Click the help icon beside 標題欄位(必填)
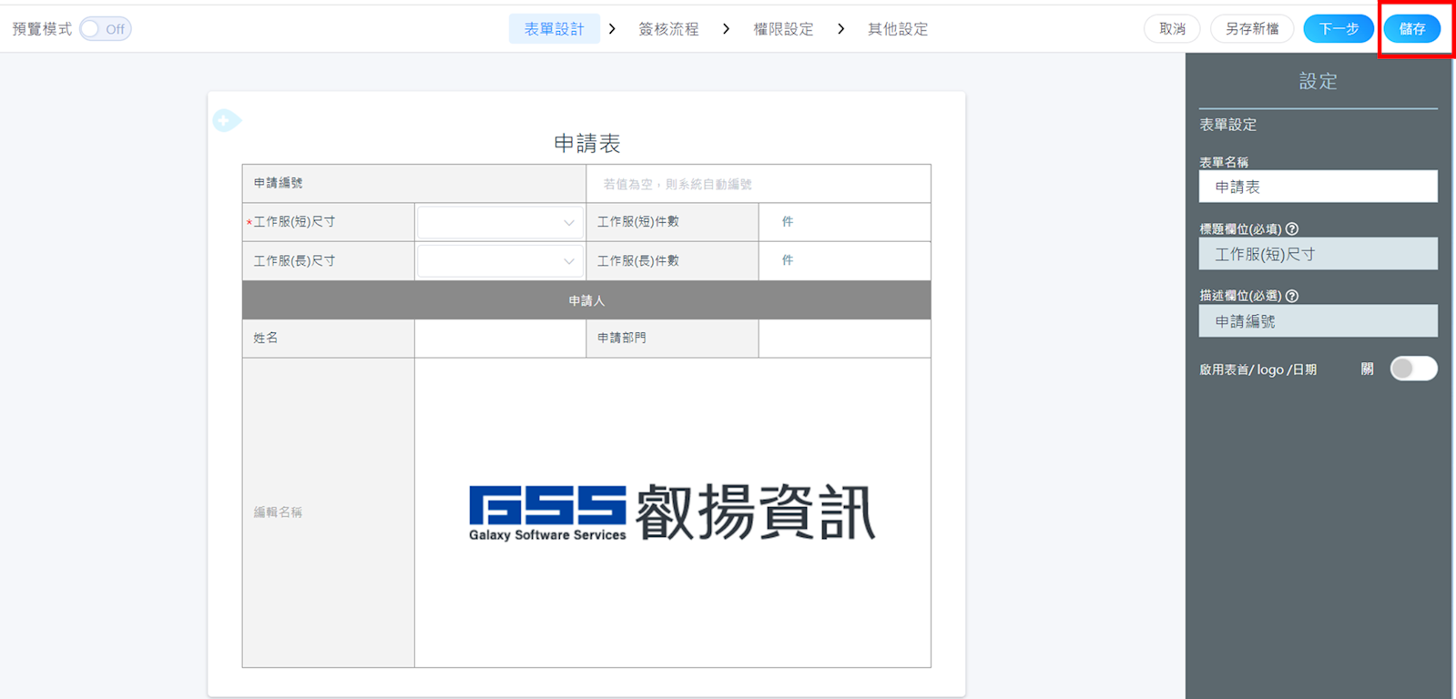The height and width of the screenshot is (699, 1456). [1291, 229]
